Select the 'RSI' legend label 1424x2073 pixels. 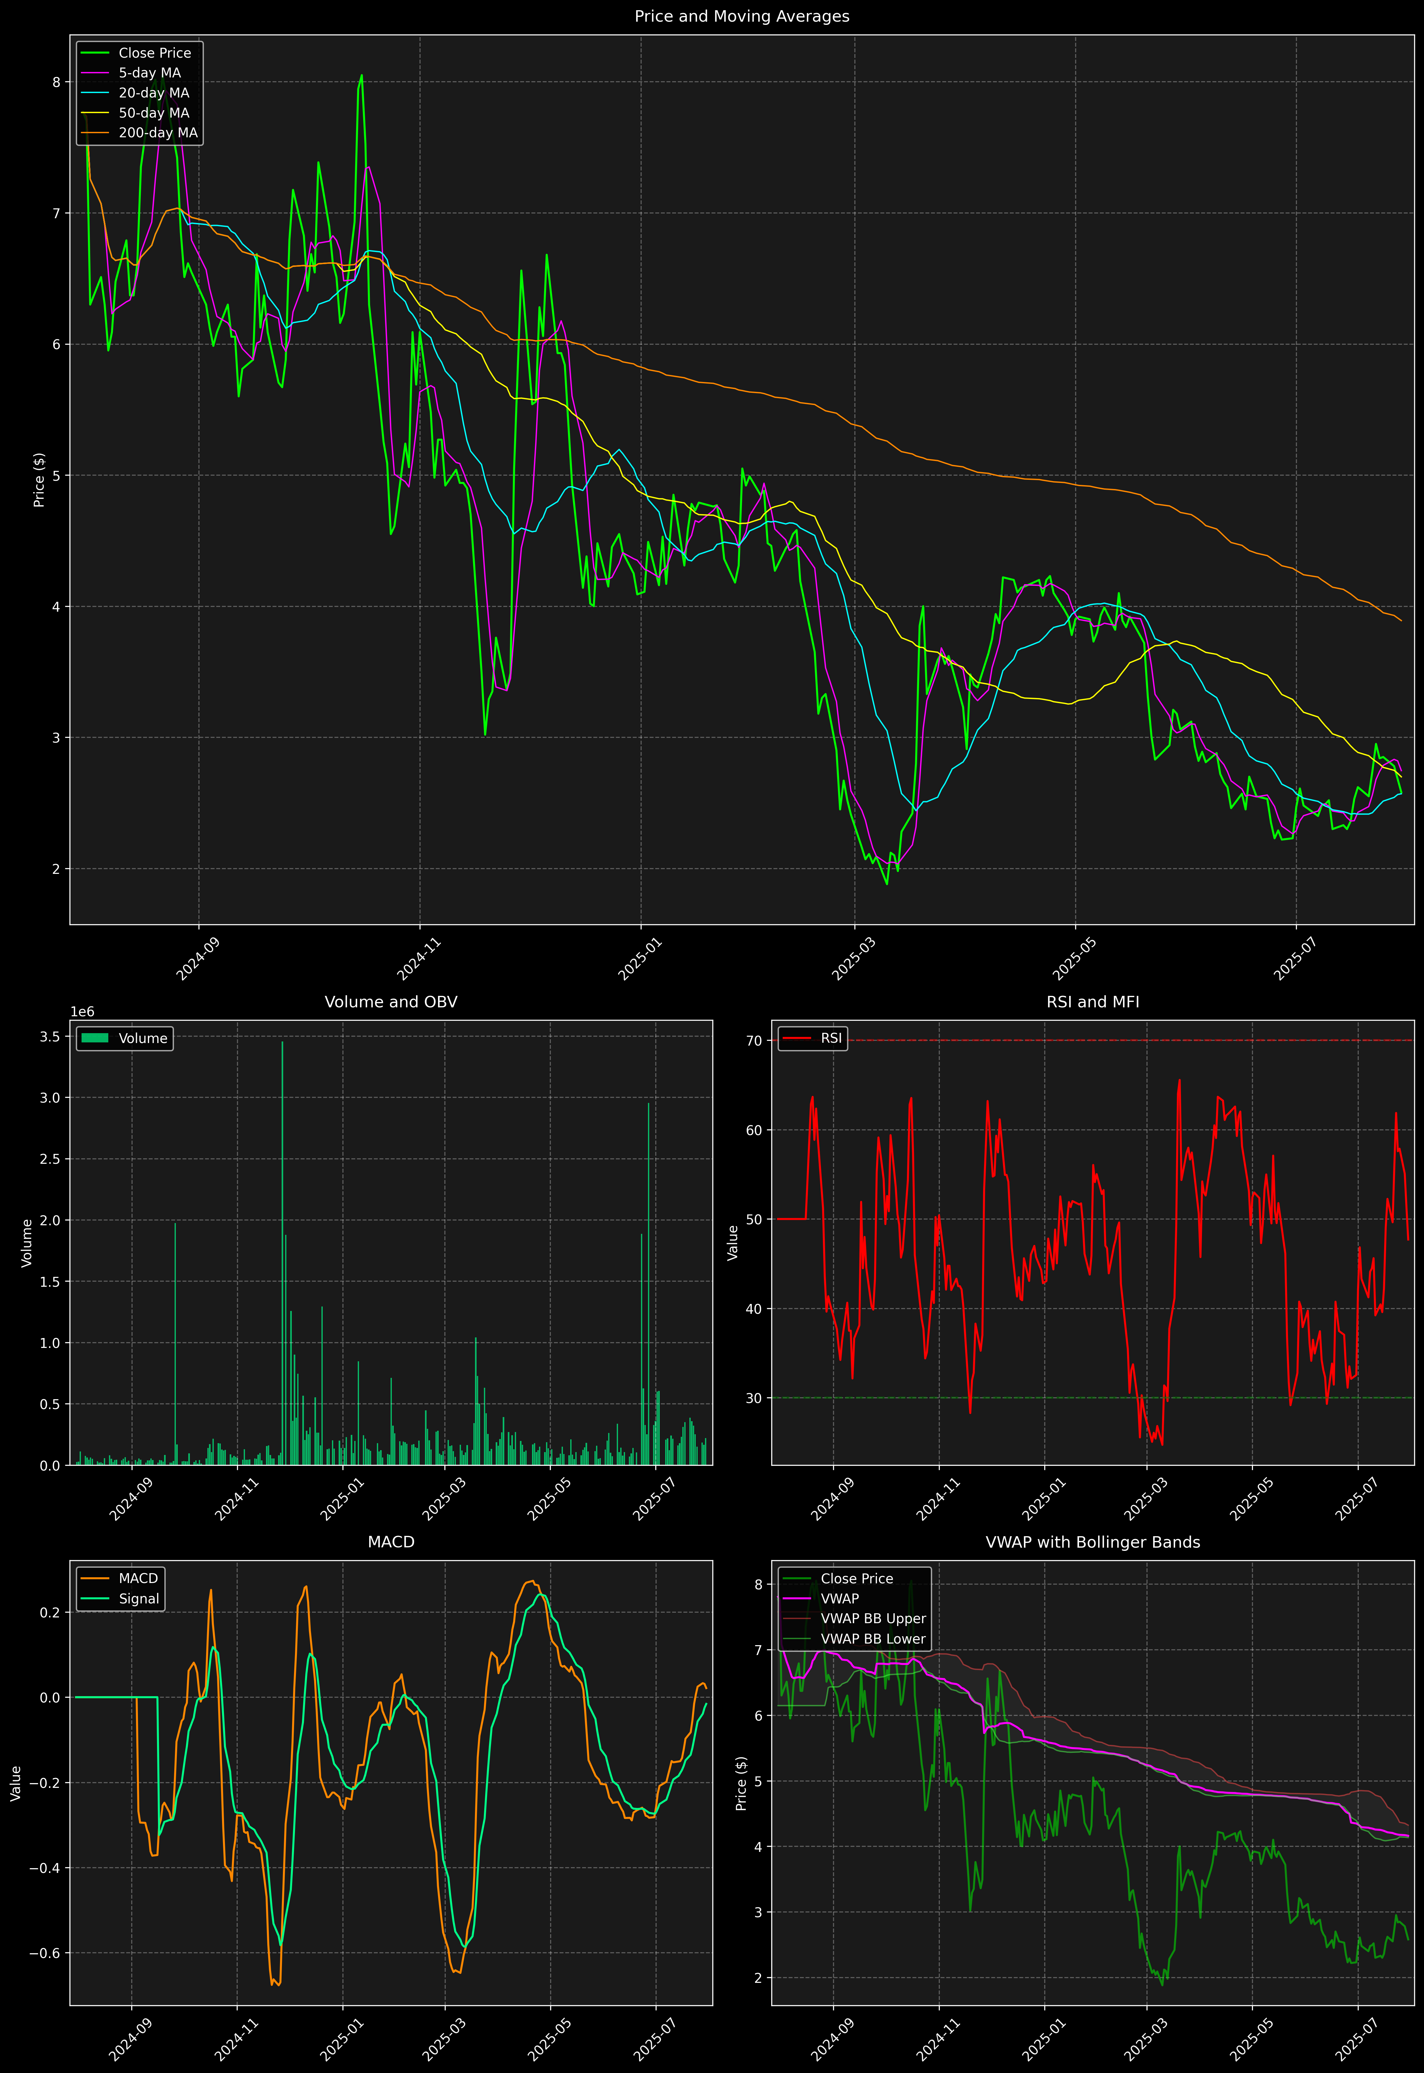click(x=831, y=1038)
